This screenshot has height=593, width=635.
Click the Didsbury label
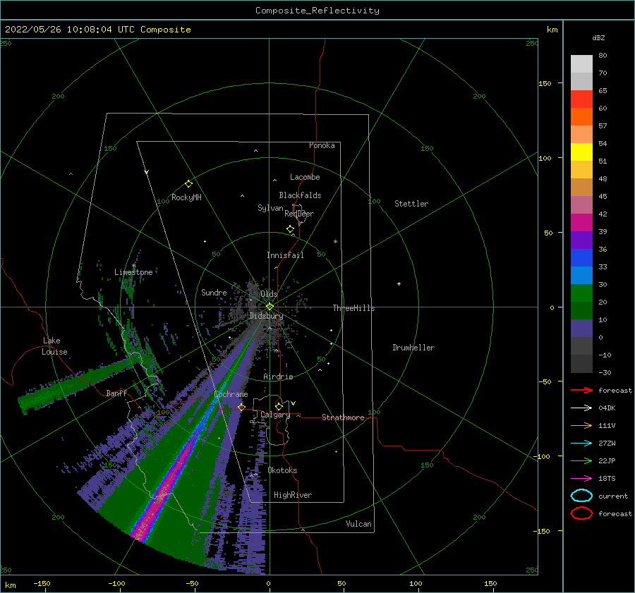267,316
